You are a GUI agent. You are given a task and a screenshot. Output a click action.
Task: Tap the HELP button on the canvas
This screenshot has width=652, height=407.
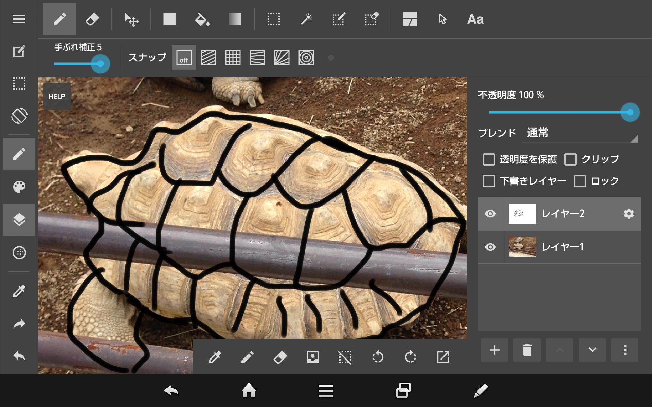pos(57,96)
